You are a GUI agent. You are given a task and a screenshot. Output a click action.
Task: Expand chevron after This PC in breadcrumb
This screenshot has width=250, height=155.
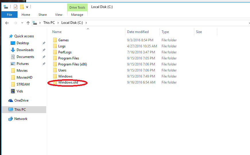point(58,23)
